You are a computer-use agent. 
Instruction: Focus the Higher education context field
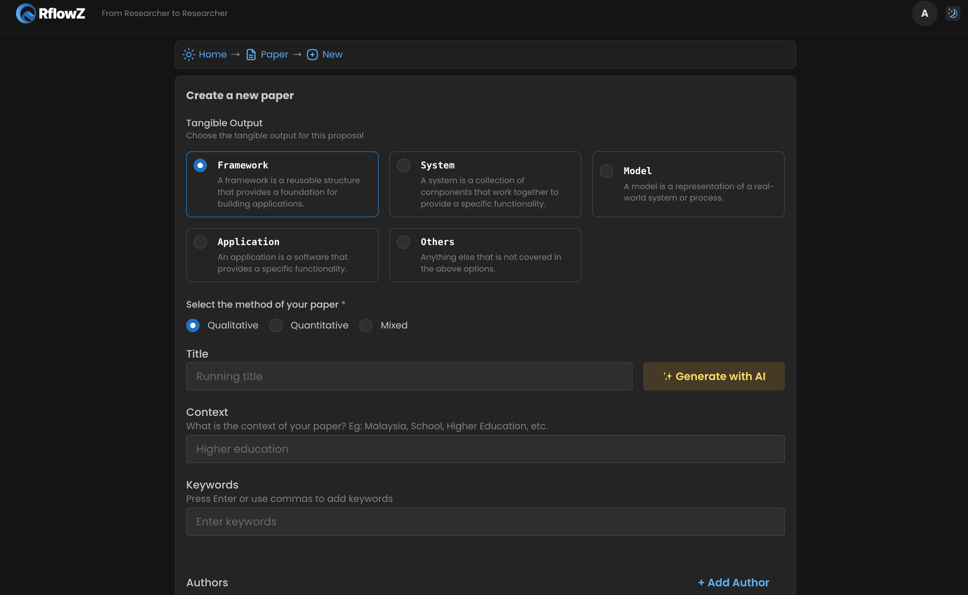click(x=485, y=449)
